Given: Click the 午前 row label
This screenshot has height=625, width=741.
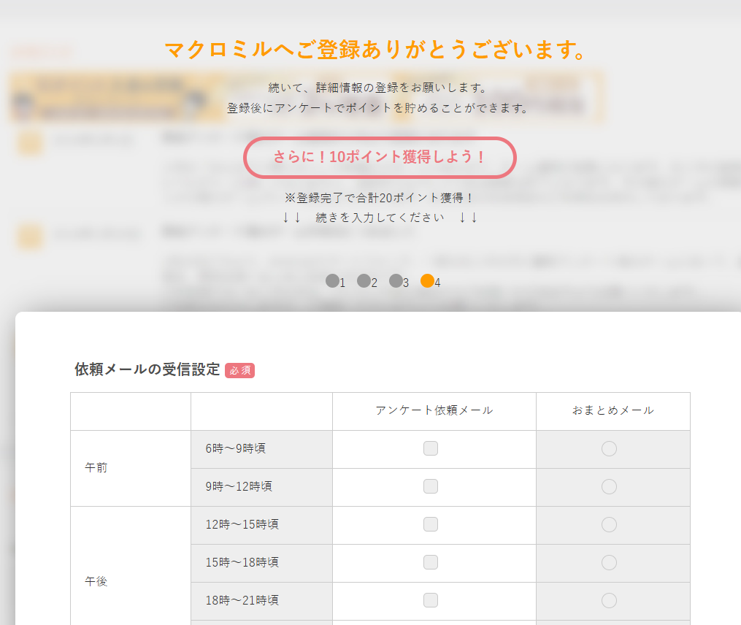Looking at the screenshot, I should pos(96,467).
